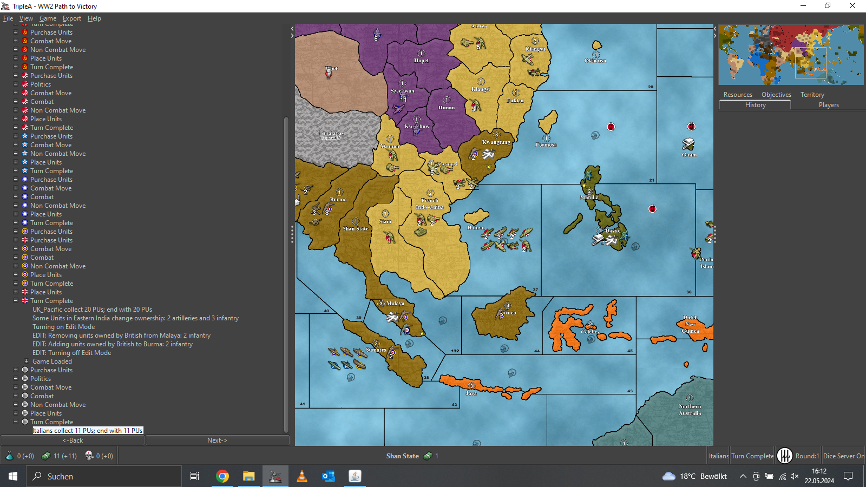Screen dimensions: 866x487
Task: Expand the British Place Units node
Action: [x=16, y=292]
